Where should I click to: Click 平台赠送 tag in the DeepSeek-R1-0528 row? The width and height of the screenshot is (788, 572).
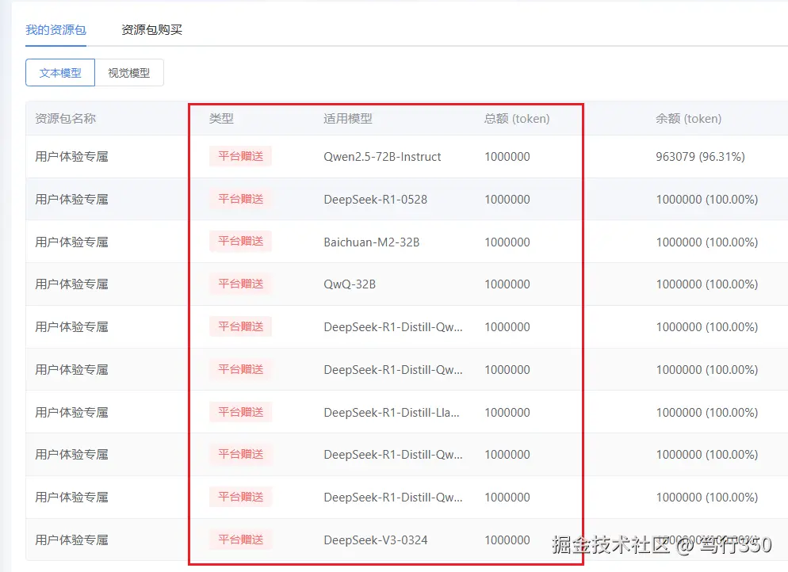pyautogui.click(x=241, y=199)
